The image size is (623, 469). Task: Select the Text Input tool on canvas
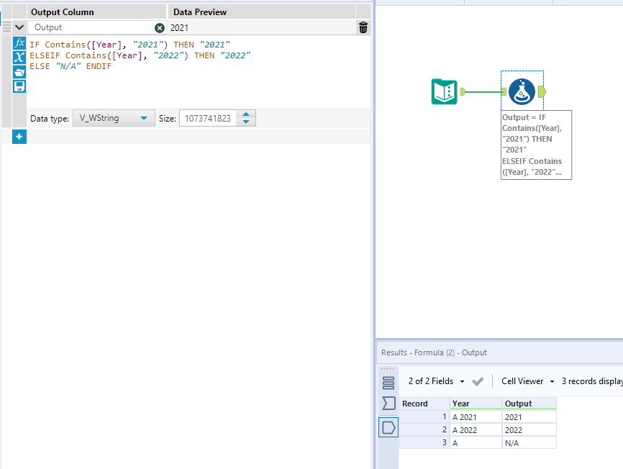pos(444,91)
